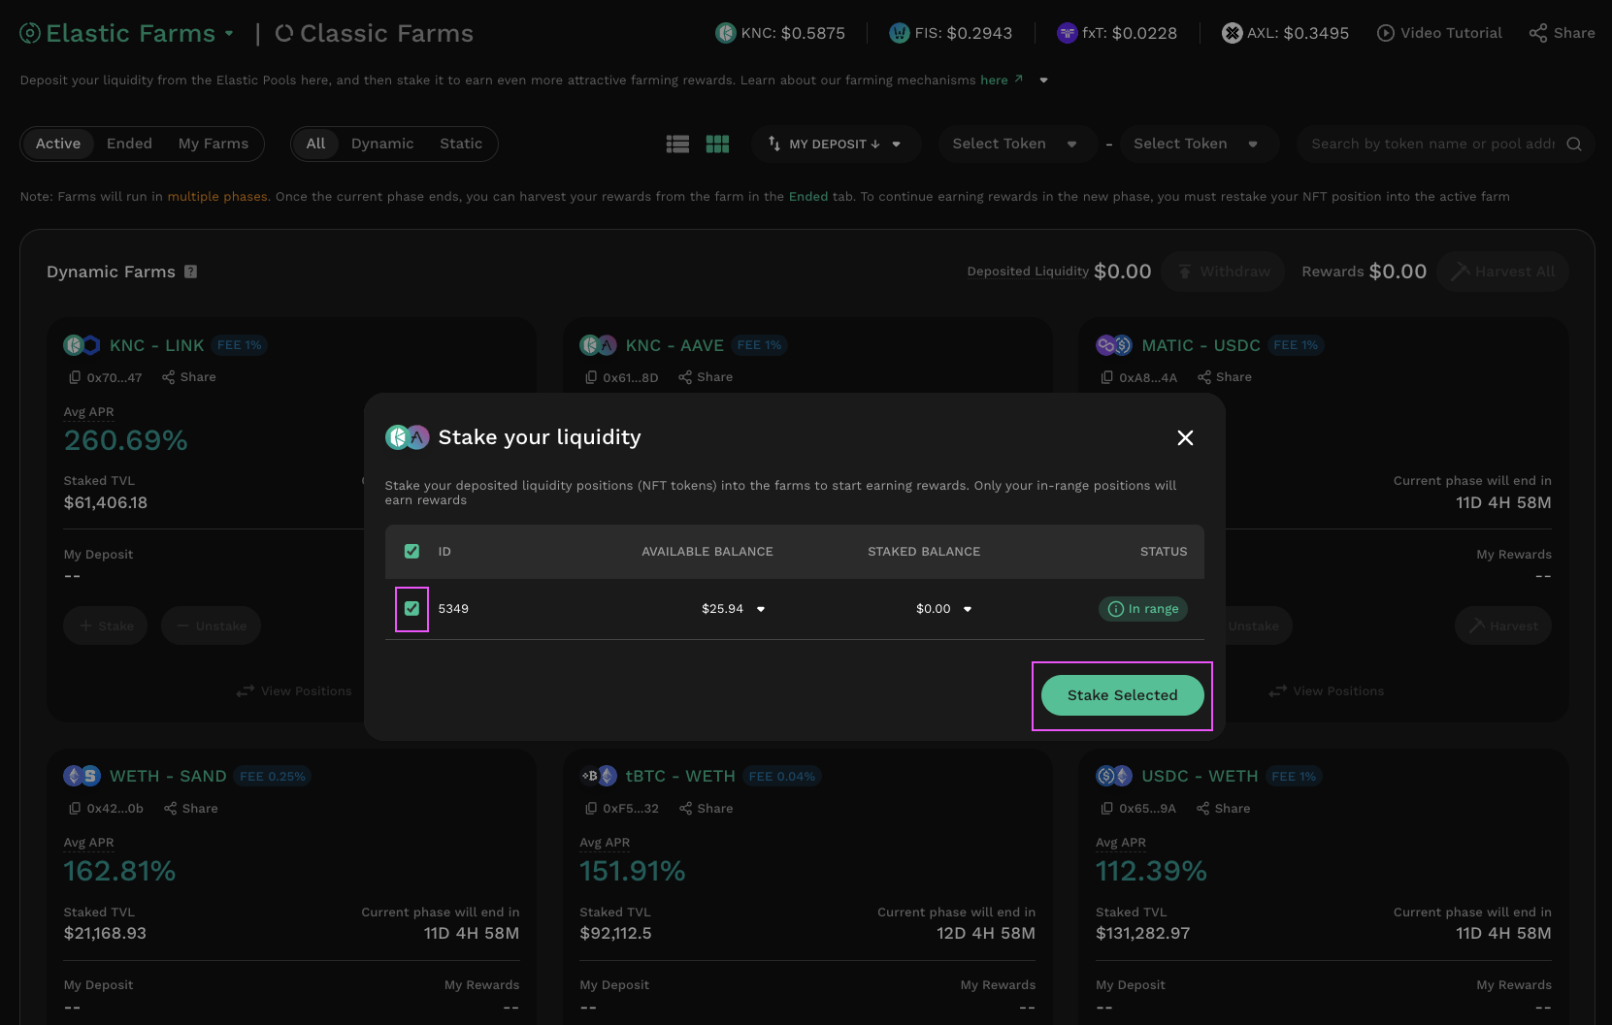Expand the $25.94 available balance details
1612x1025 pixels.
[761, 609]
